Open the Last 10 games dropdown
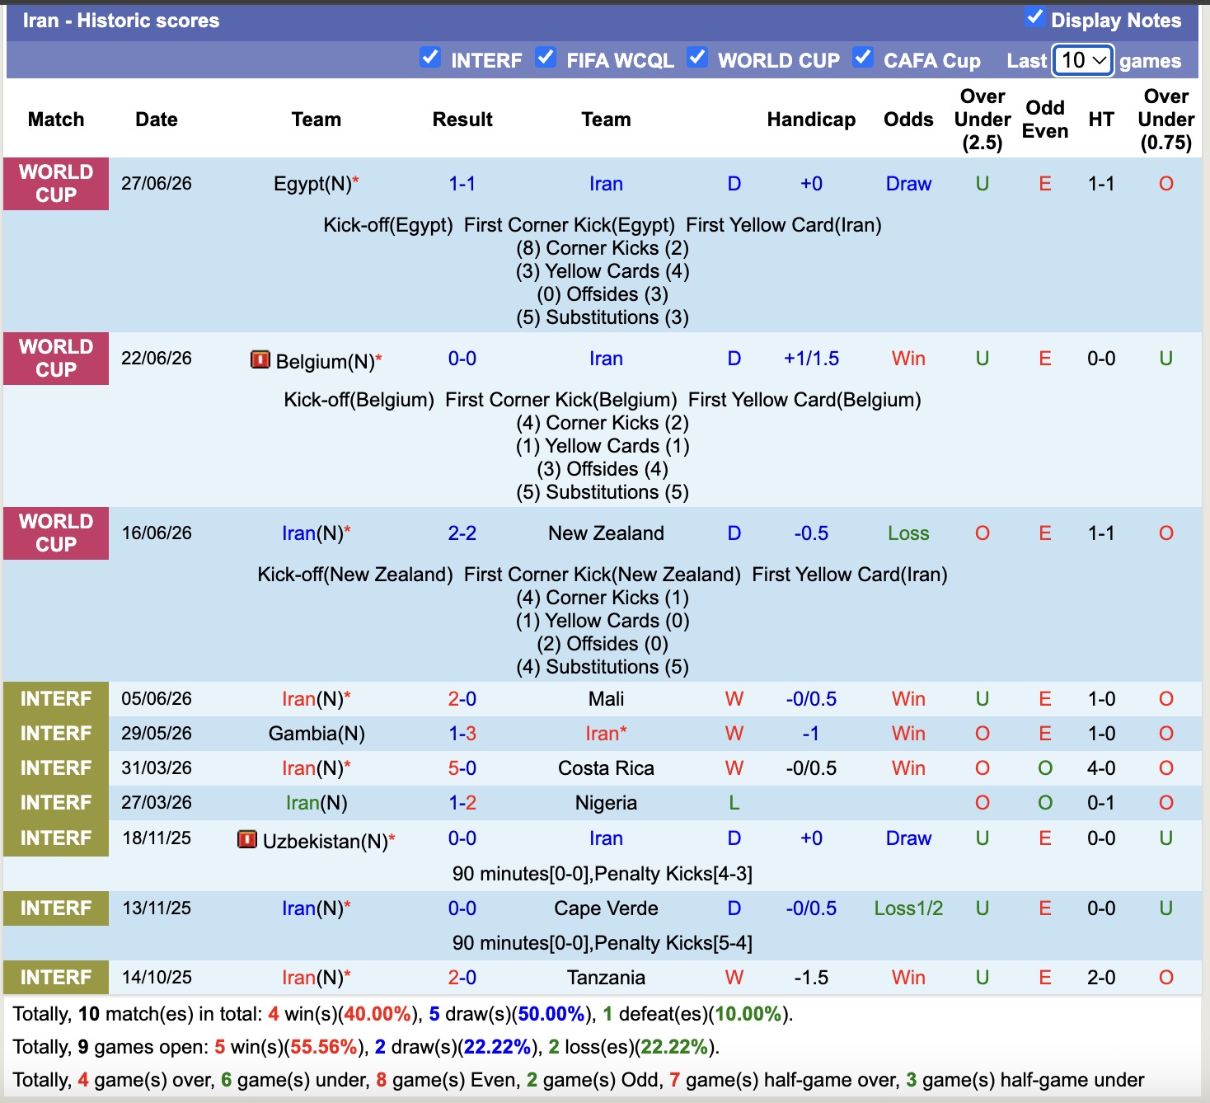Image resolution: width=1210 pixels, height=1103 pixels. coord(1083,60)
